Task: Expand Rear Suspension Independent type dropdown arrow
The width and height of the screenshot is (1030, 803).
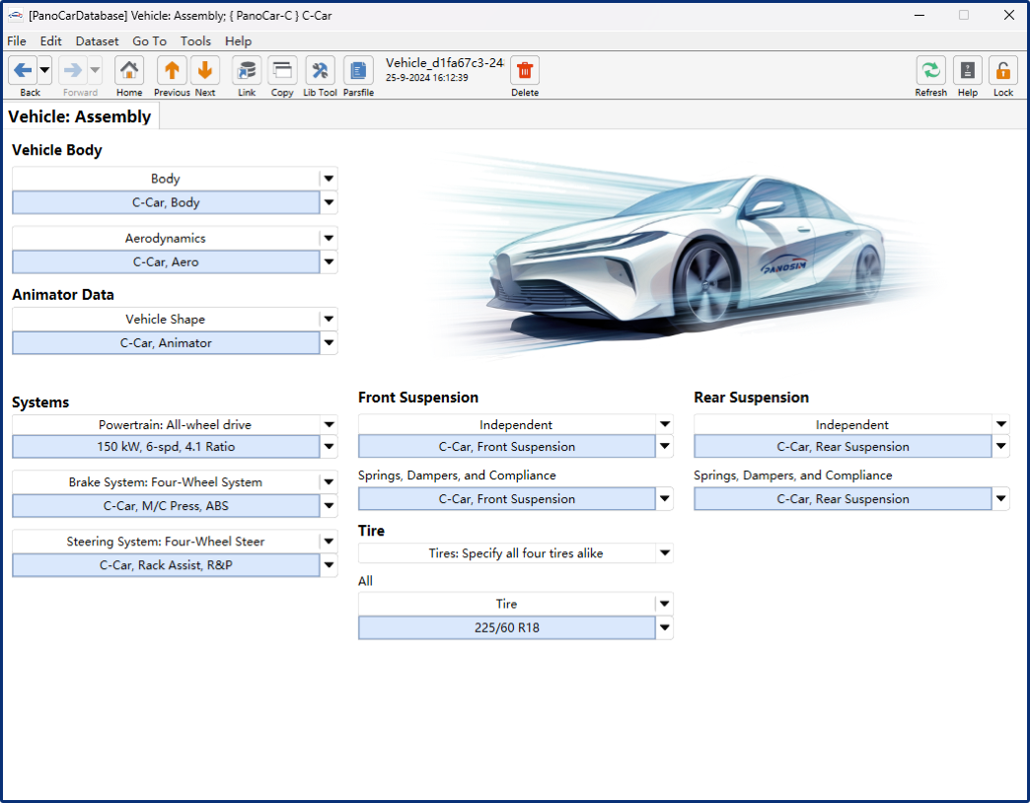Action: [x=1001, y=425]
